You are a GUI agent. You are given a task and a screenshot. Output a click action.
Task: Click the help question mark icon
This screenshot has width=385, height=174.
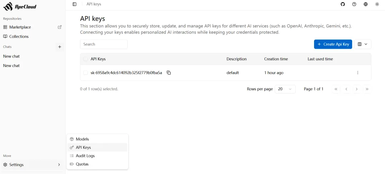pos(354,4)
